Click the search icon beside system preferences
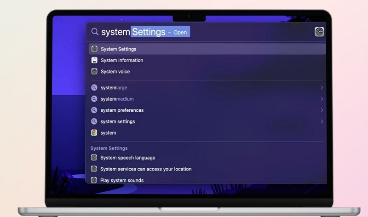The image size is (368, 217). tap(94, 110)
